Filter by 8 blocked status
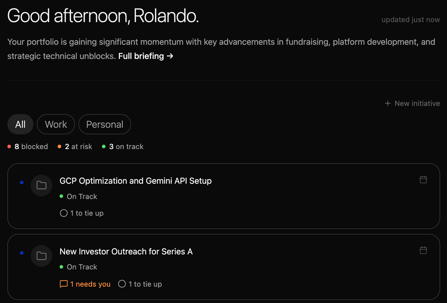Viewport: 447px width, 303px height. (28, 147)
